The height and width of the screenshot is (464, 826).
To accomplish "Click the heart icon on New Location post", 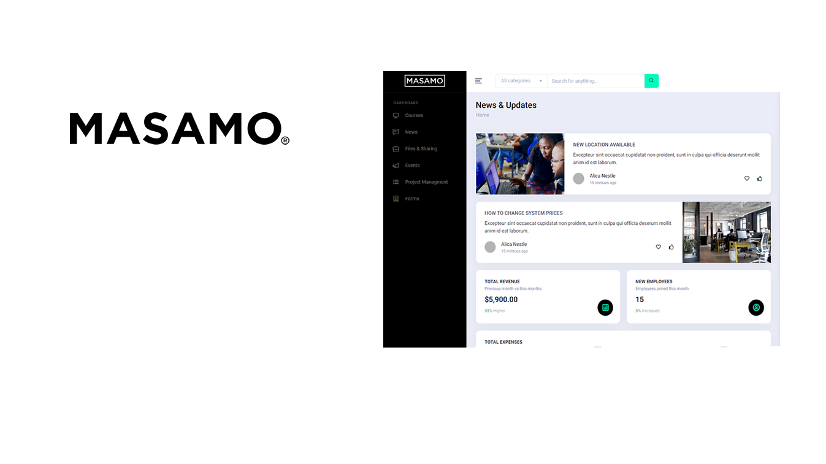I will (x=746, y=178).
